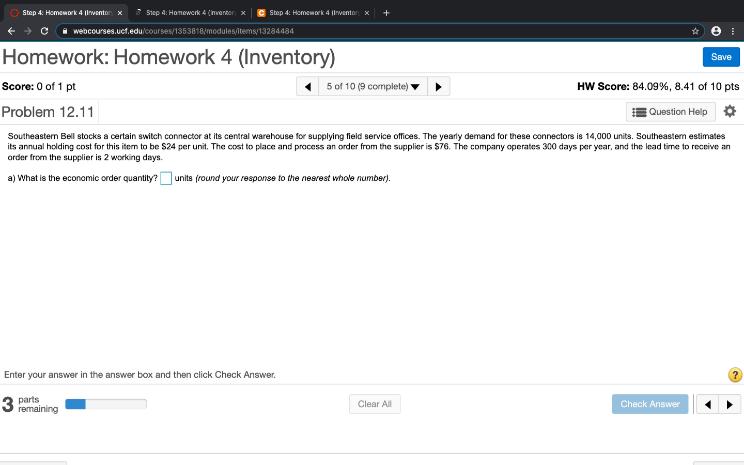The height and width of the screenshot is (465, 744).
Task: Reload the page with the refresh icon
Action: point(44,31)
